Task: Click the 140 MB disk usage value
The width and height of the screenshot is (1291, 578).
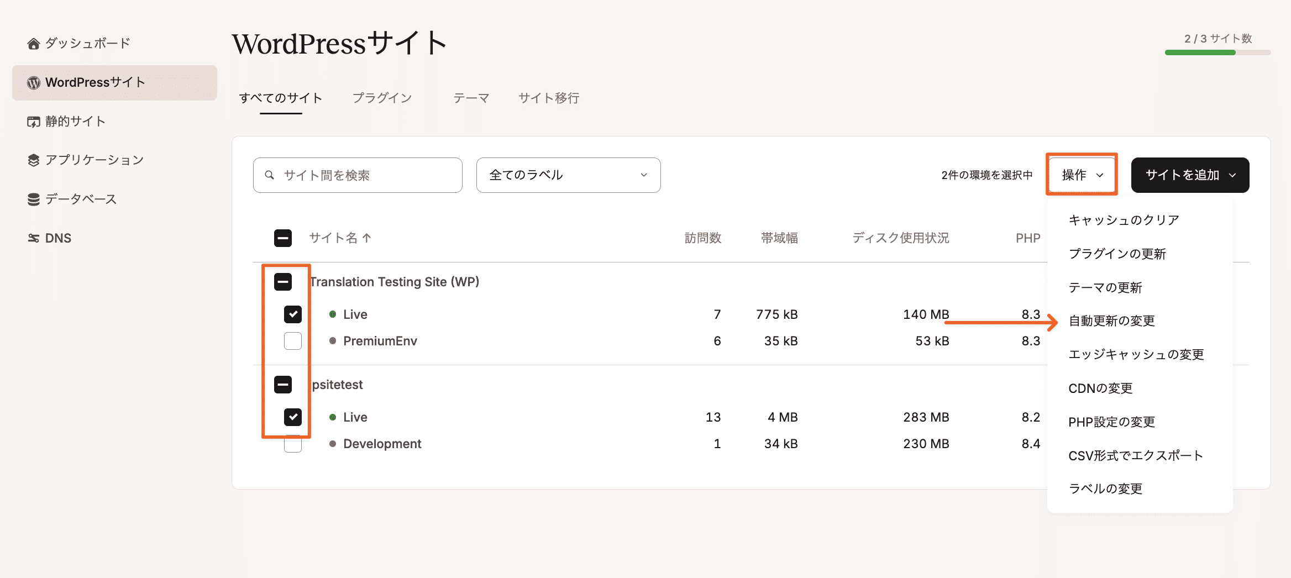Action: point(926,314)
